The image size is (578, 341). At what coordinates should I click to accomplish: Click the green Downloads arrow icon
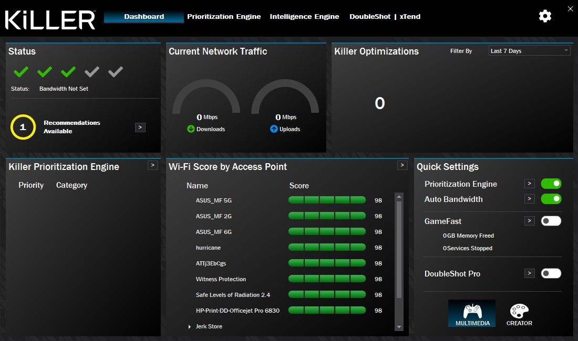pos(191,129)
